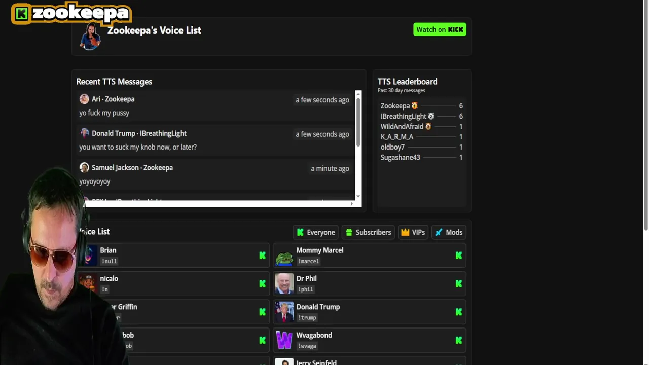Click scroll-up arrow of messages scrollbar

click(358, 94)
